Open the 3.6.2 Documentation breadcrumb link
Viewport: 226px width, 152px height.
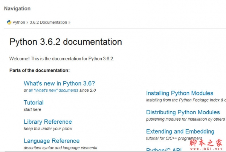coord(48,22)
